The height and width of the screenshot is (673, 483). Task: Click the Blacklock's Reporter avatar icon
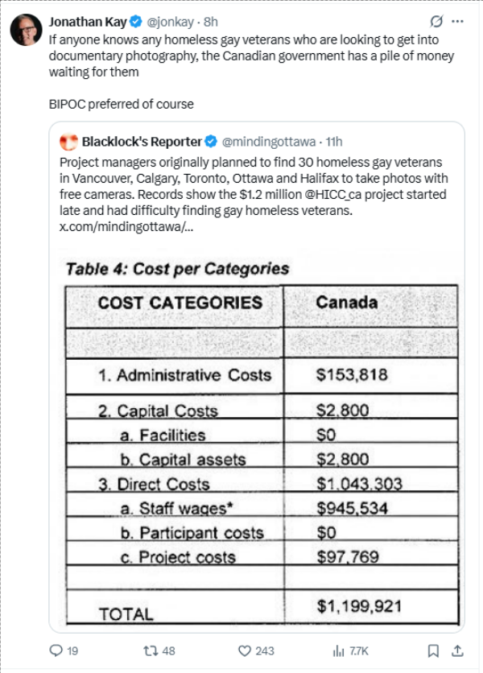(x=68, y=142)
